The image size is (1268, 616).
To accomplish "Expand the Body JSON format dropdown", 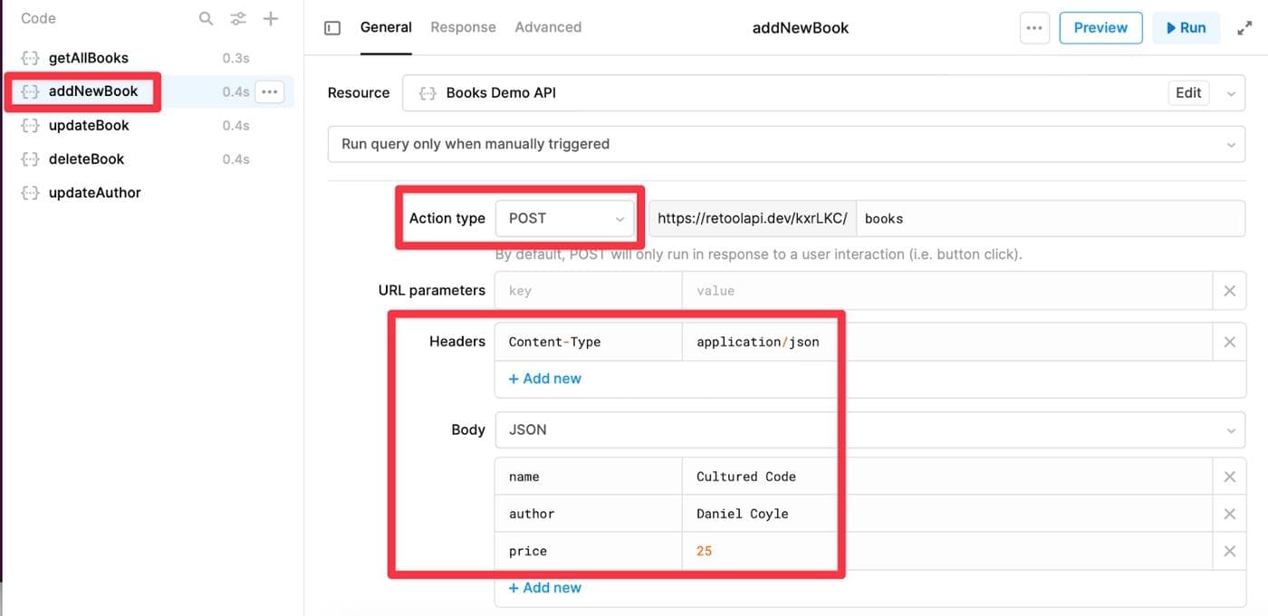I will click(x=869, y=429).
